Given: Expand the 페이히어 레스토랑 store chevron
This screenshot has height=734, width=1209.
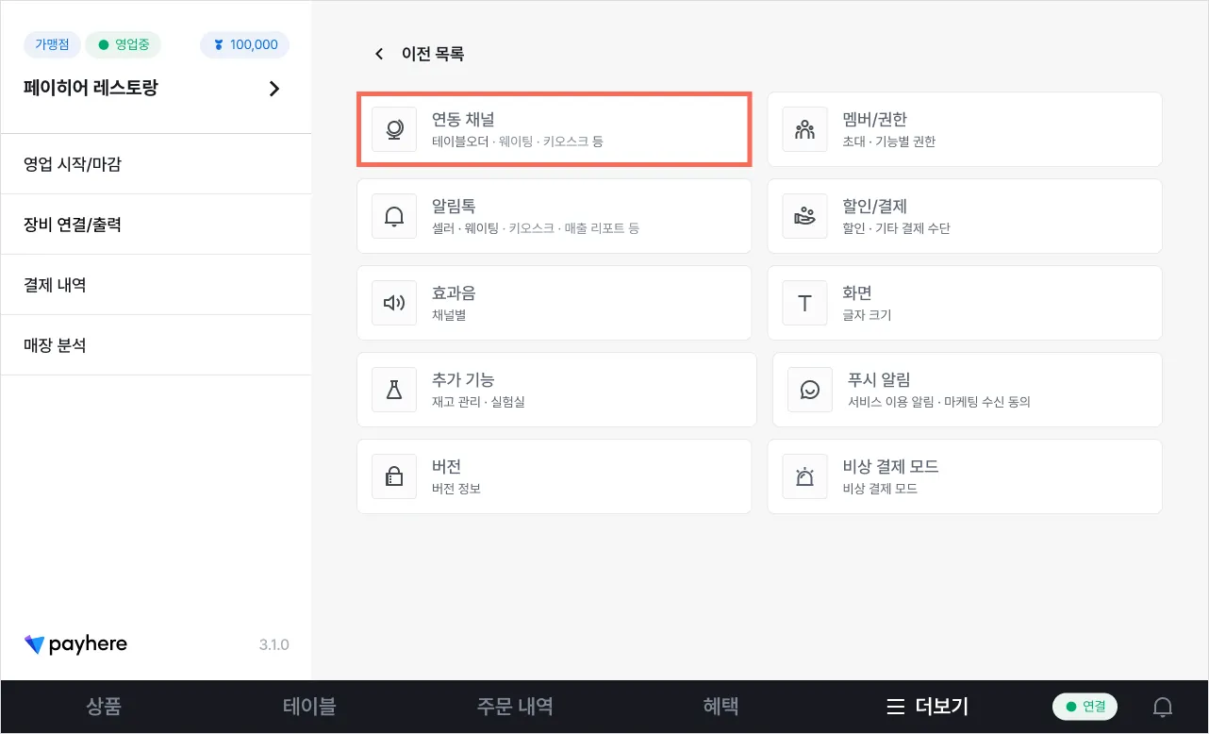Looking at the screenshot, I should click(274, 89).
